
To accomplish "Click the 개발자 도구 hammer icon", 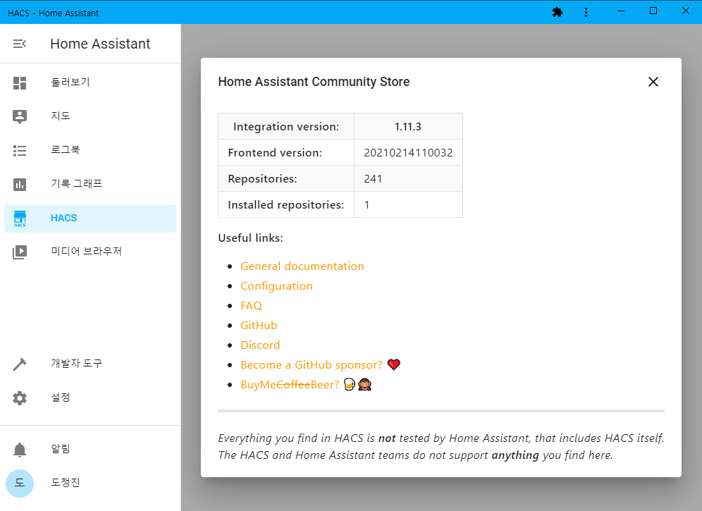I will (20, 364).
